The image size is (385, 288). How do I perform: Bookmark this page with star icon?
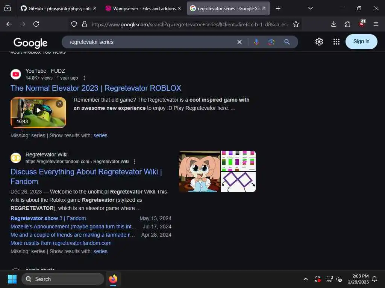click(x=296, y=24)
